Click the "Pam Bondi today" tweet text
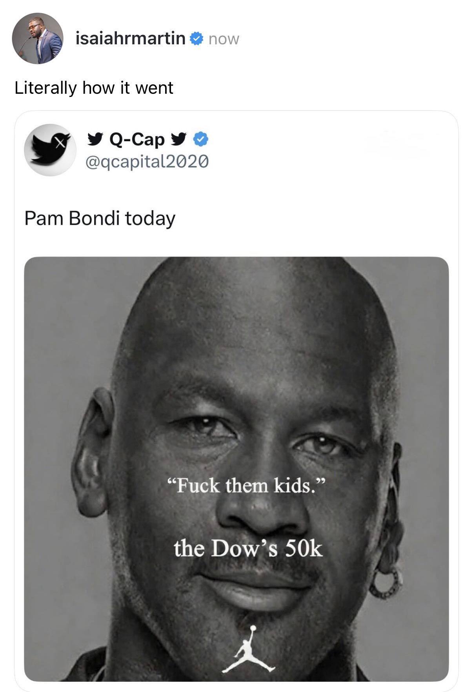473x692 pixels. [100, 219]
